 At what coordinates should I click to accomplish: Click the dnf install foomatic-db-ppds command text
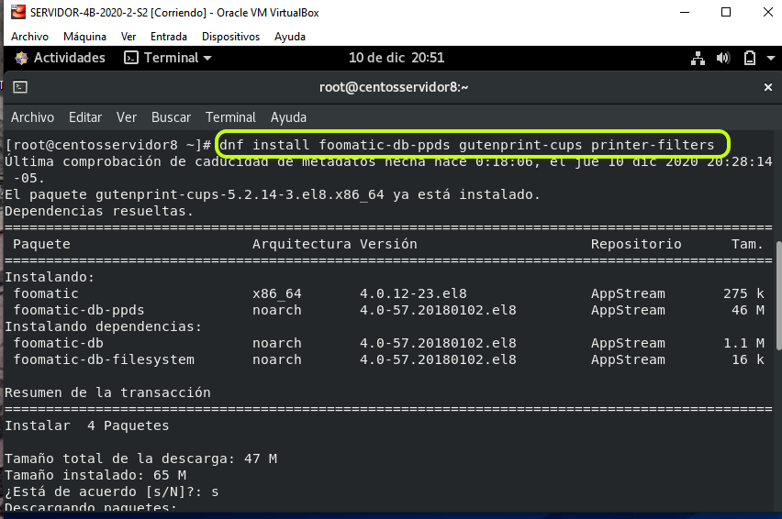coord(467,145)
